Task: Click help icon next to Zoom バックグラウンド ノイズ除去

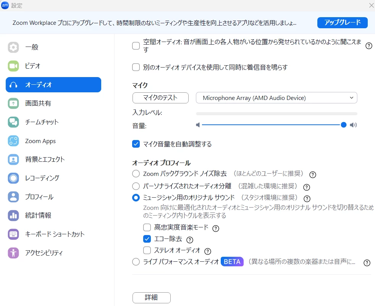Action: pyautogui.click(x=313, y=175)
